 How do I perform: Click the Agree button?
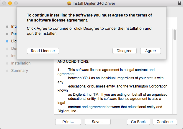151,51
